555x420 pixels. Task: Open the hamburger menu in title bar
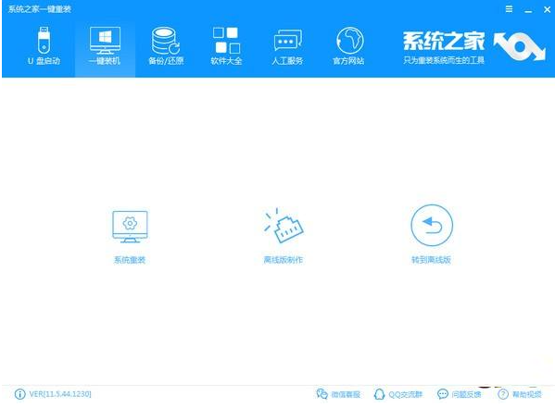pos(509,9)
